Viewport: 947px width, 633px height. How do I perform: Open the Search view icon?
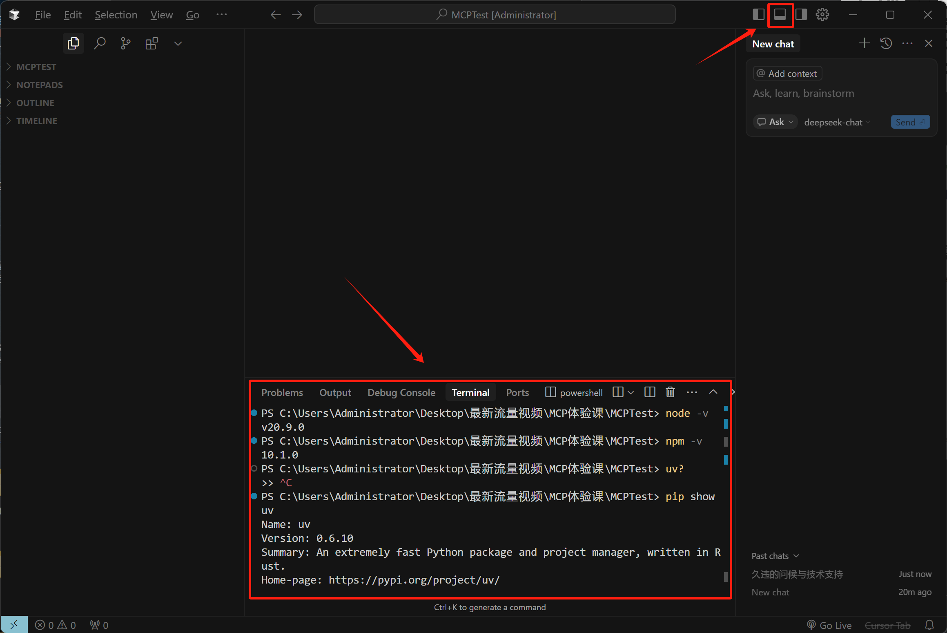click(100, 43)
